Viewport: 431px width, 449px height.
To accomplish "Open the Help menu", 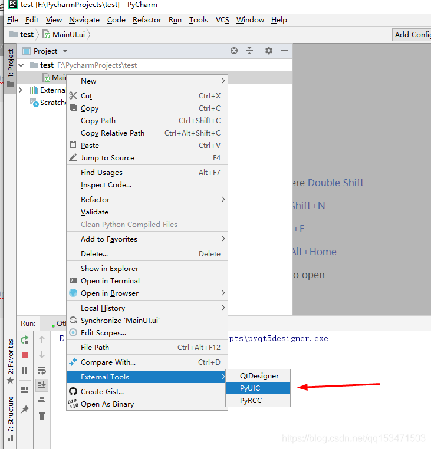I will (279, 20).
